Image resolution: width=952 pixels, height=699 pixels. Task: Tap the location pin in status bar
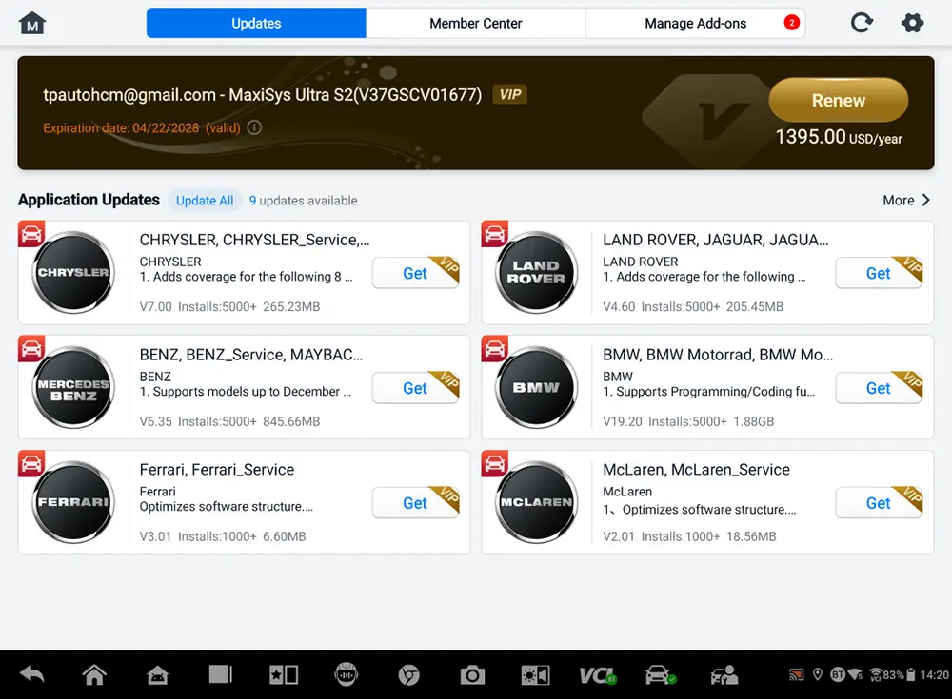click(818, 674)
